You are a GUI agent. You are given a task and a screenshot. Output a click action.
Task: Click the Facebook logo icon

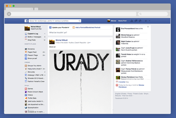pos(26,21)
